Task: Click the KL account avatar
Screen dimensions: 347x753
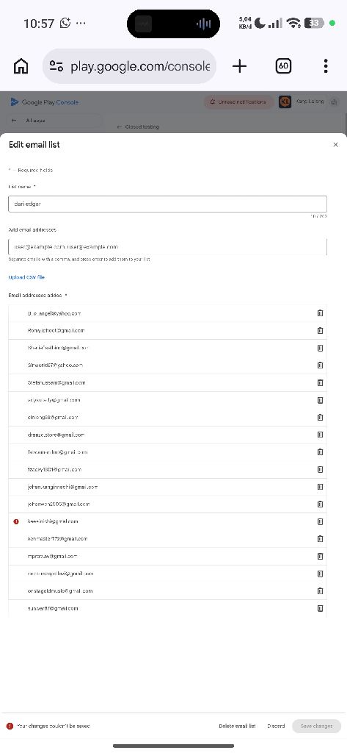Action: (x=285, y=101)
